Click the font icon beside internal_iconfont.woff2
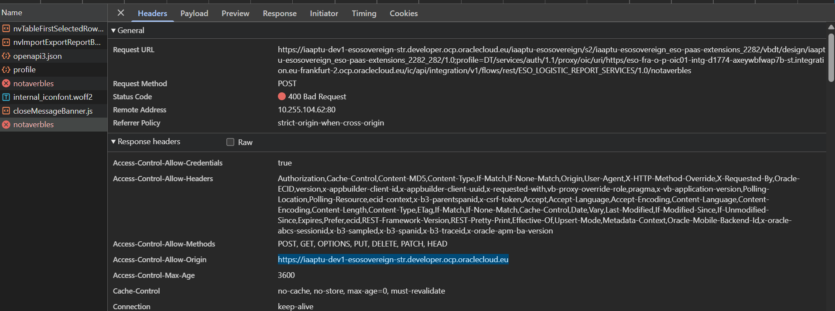 6,97
